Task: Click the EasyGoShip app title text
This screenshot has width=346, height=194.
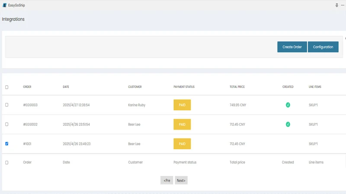Action: tap(16, 5)
